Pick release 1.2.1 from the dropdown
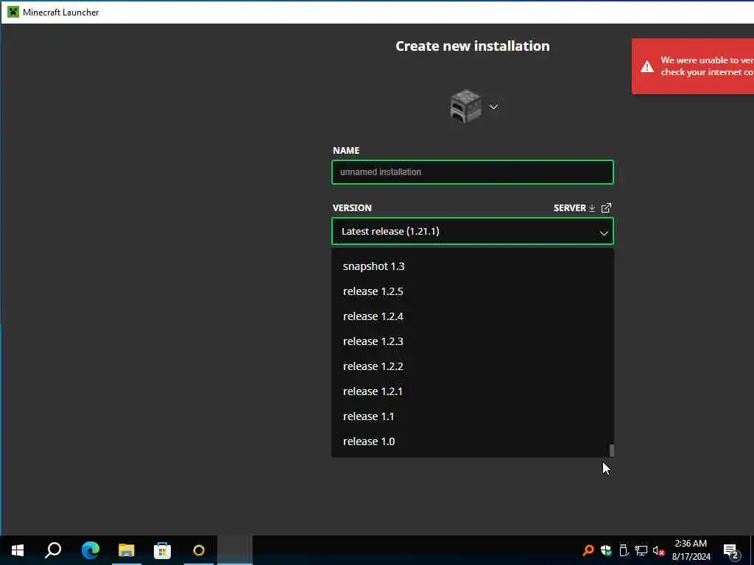This screenshot has width=754, height=565. point(472,391)
